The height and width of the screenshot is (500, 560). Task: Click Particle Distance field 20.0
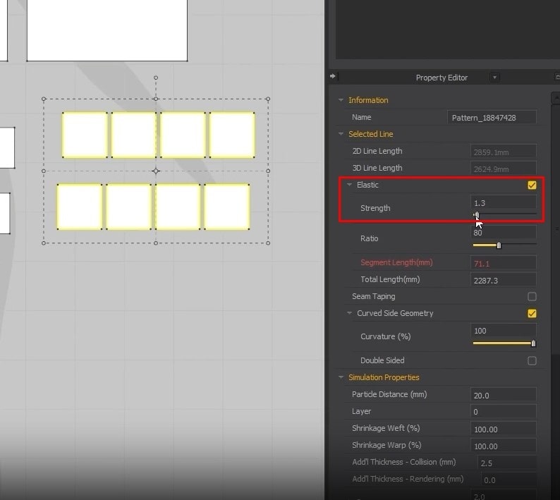coord(503,396)
